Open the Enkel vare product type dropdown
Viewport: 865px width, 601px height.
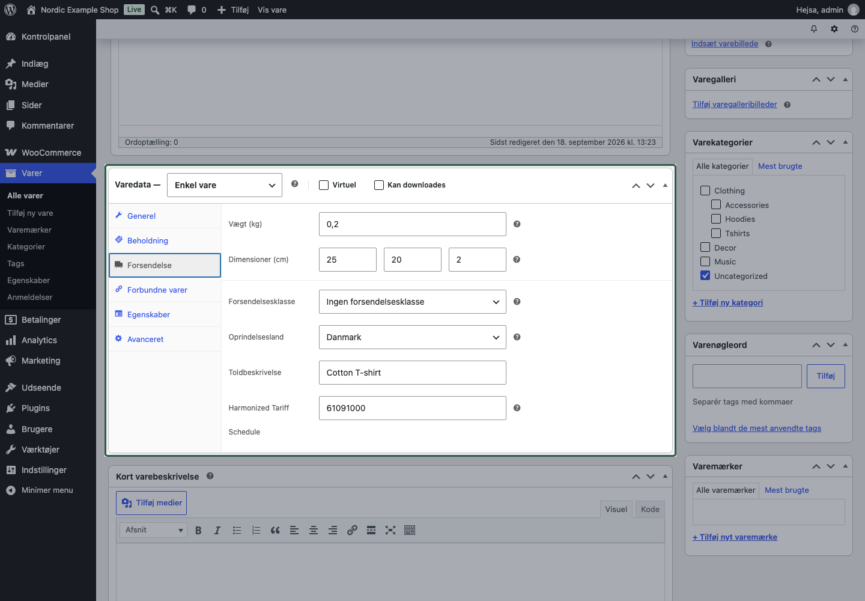pos(225,185)
